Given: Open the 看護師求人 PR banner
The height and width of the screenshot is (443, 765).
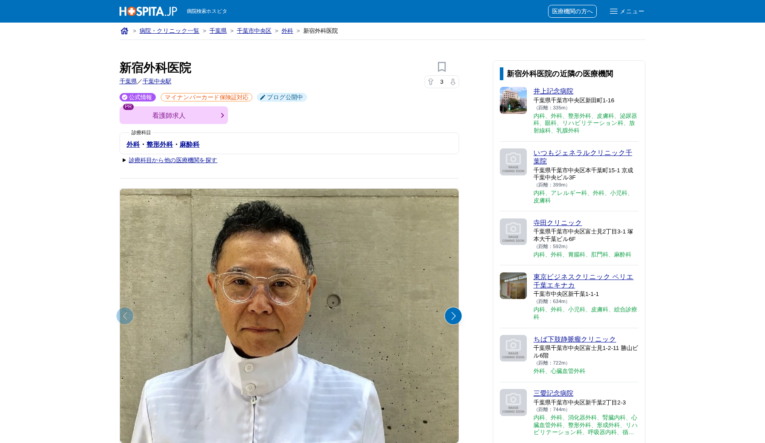Looking at the screenshot, I should coord(174,115).
